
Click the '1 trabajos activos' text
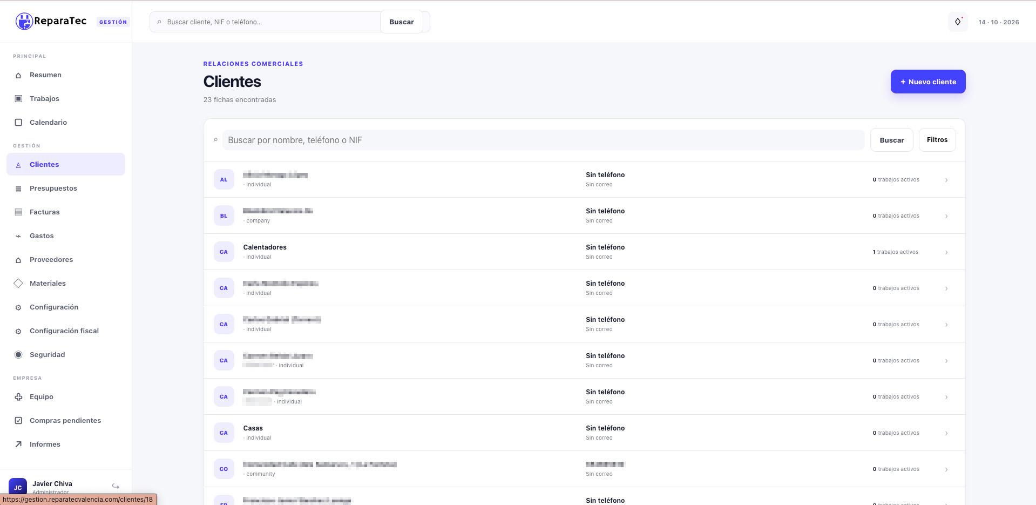(x=895, y=252)
